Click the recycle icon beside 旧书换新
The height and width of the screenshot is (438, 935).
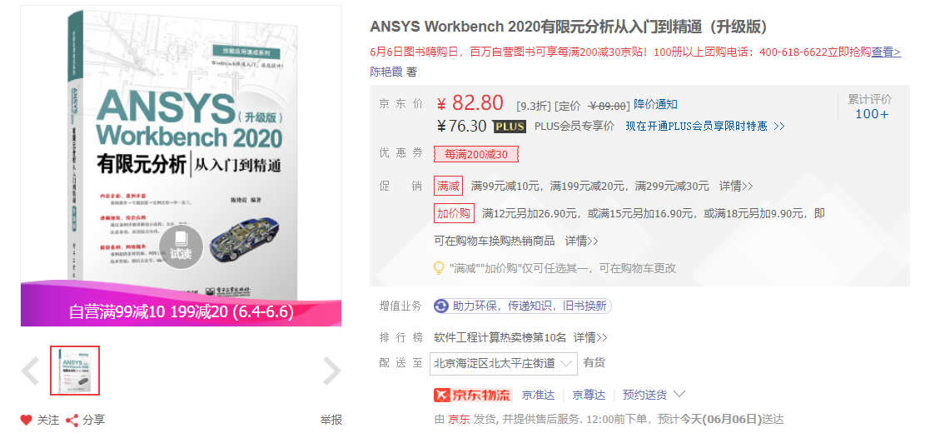click(442, 306)
